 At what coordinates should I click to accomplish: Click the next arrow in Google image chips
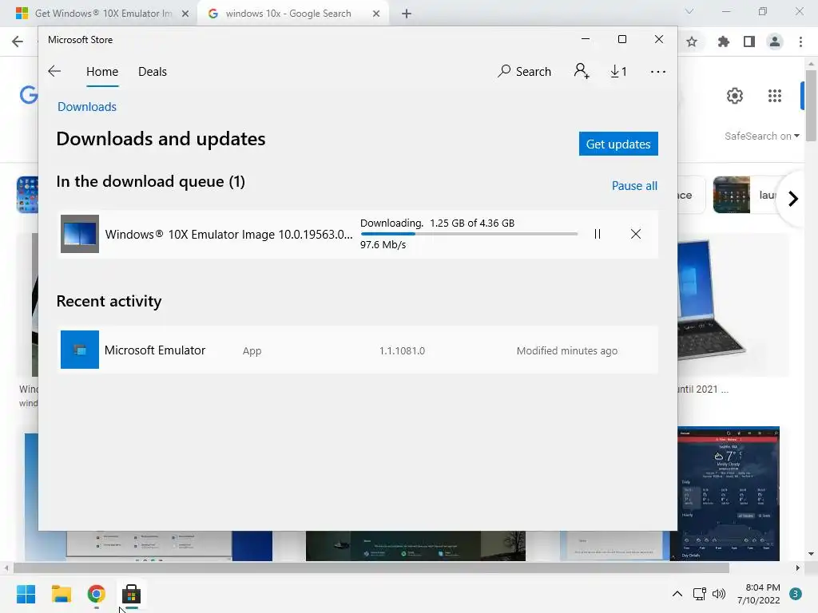coord(792,199)
